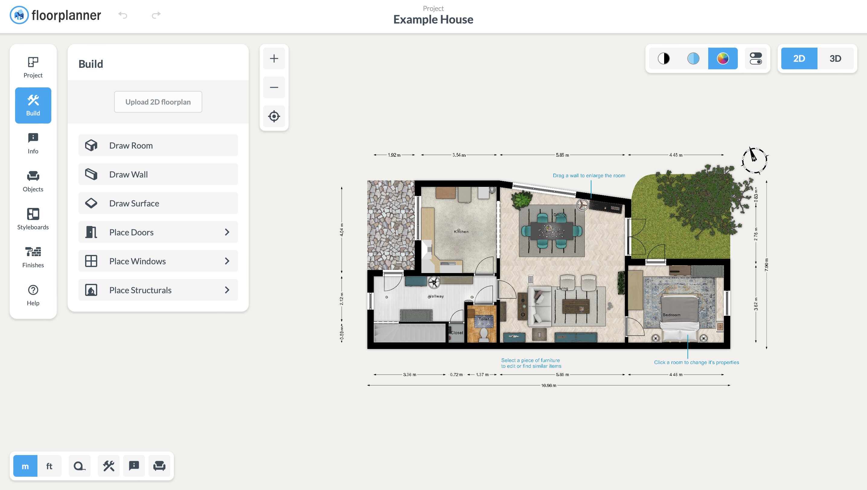Select the color display style swatch

point(722,58)
